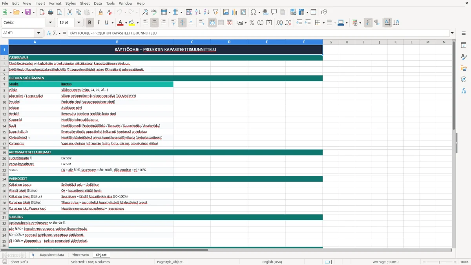This screenshot has height=265, width=471.
Task: Switch to Kapasiteettidata sheet tab
Action: (52, 255)
